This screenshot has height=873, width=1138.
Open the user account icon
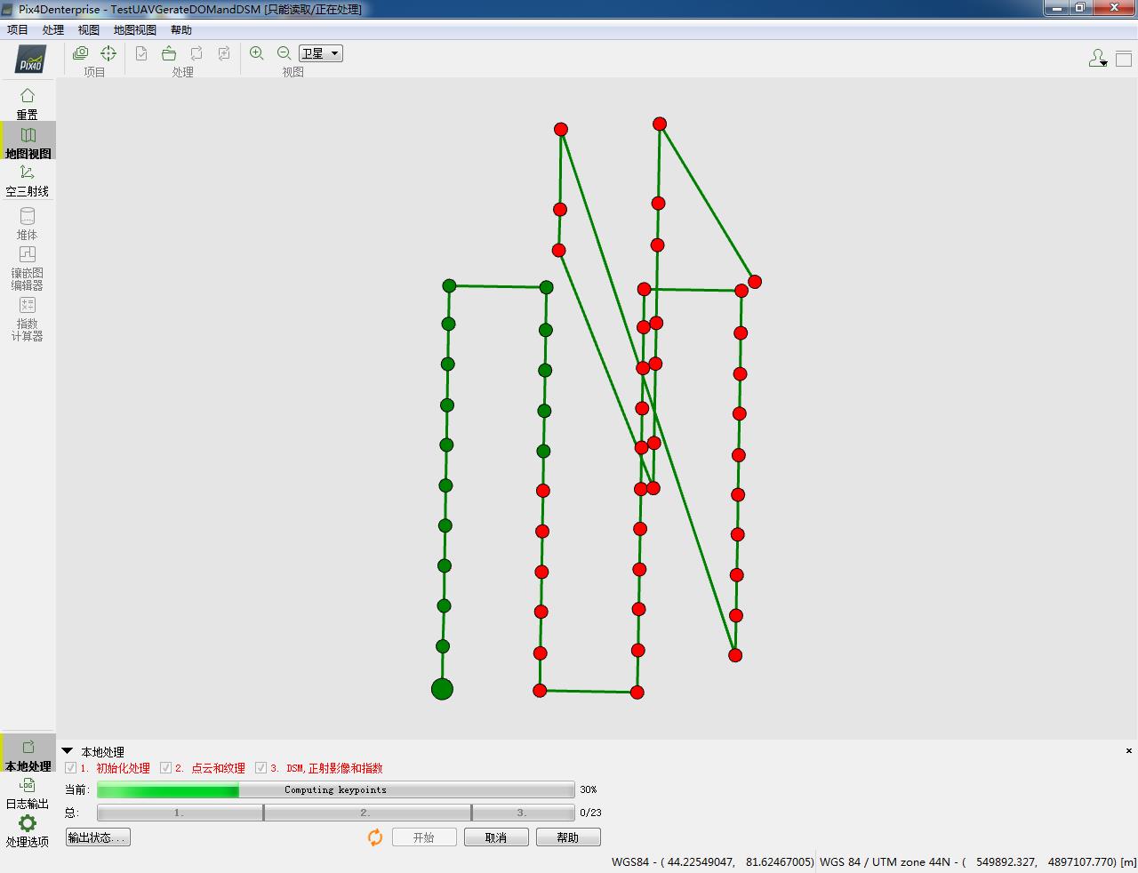click(x=1096, y=59)
